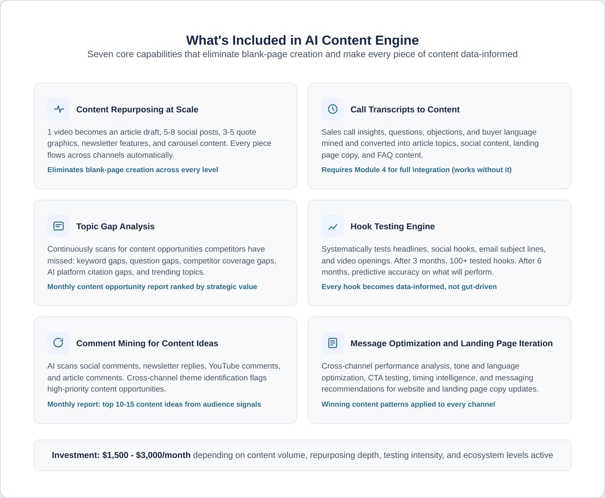
Task: Select the Call Transcripts to Content heading
Action: point(405,109)
